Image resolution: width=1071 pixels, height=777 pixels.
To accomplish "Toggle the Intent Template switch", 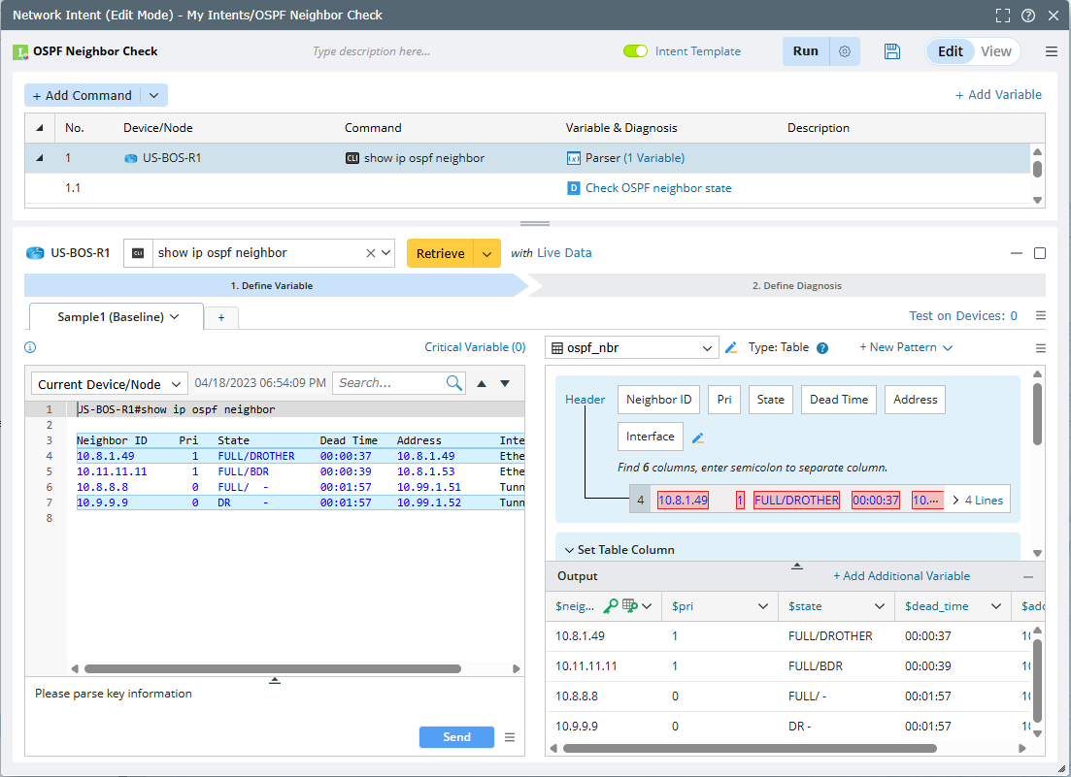I will tap(636, 51).
